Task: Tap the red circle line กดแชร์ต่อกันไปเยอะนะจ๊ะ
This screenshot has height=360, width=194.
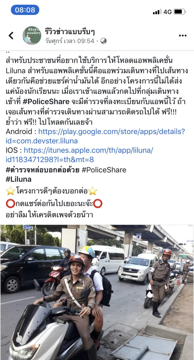Action: [54, 204]
